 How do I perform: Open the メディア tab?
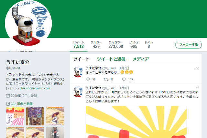pyautogui.click(x=141, y=59)
